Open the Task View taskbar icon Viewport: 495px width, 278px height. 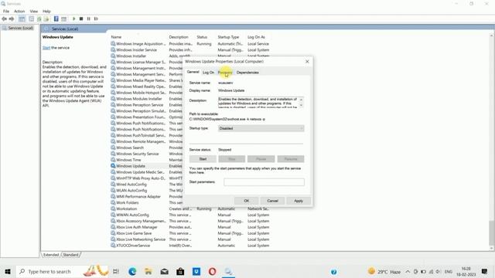coord(116,271)
